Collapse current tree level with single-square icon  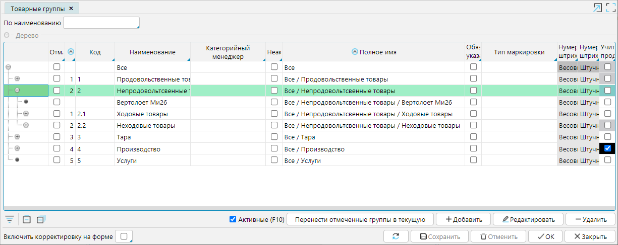(27, 219)
